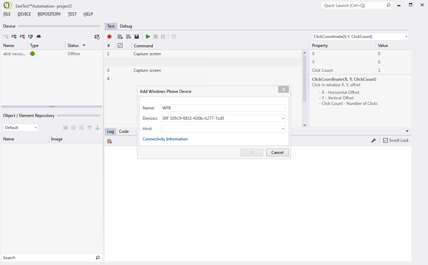The width and height of the screenshot is (428, 265).
Task: Click the Quick Launch magnifier icon
Action: [x=388, y=5]
